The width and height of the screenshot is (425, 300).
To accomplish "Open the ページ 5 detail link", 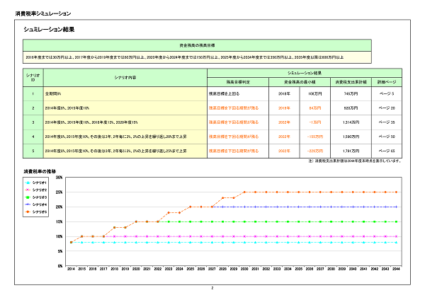I will (387, 93).
